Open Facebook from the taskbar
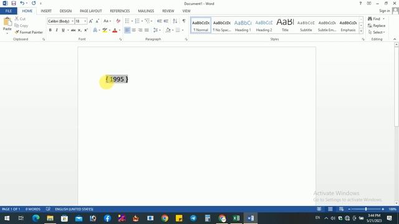This screenshot has height=224, width=399. point(107,218)
